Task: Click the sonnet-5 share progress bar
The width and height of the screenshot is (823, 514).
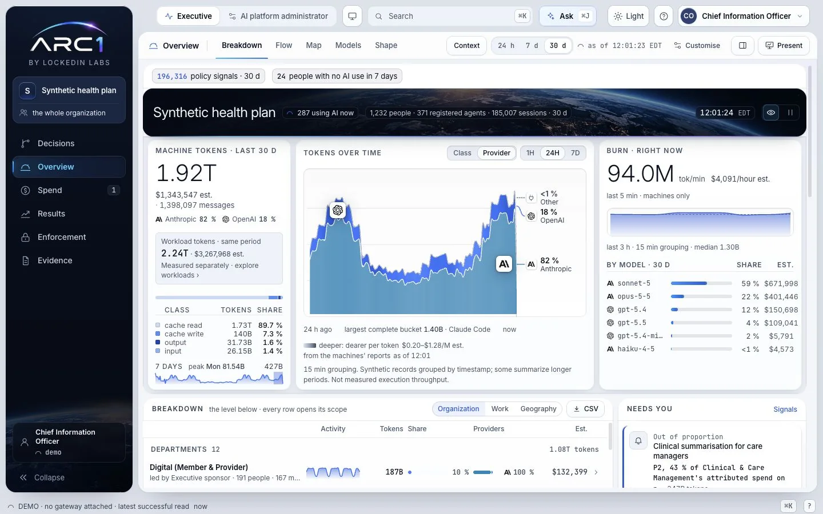Action: [x=701, y=283]
